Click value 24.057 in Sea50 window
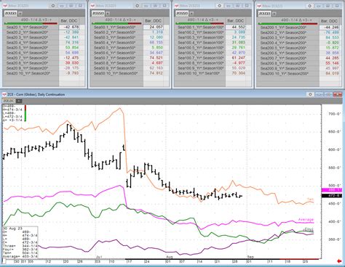345x267 pixels. click(156, 27)
